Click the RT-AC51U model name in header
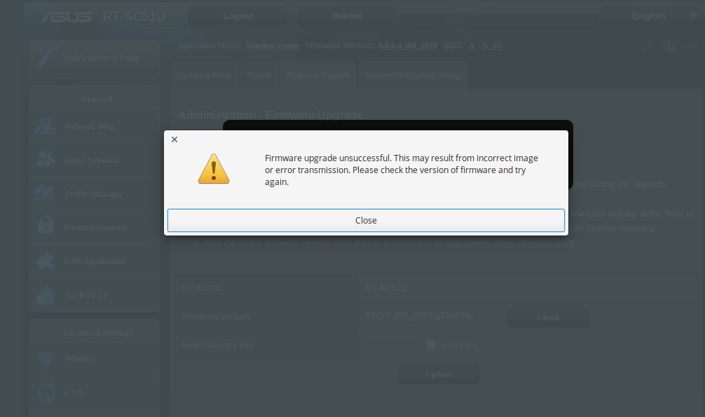 [134, 17]
